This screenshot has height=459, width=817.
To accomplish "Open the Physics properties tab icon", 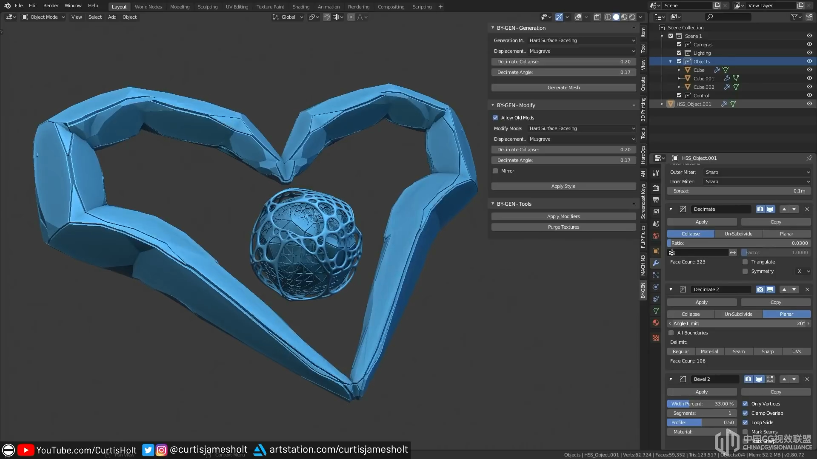I will click(656, 287).
